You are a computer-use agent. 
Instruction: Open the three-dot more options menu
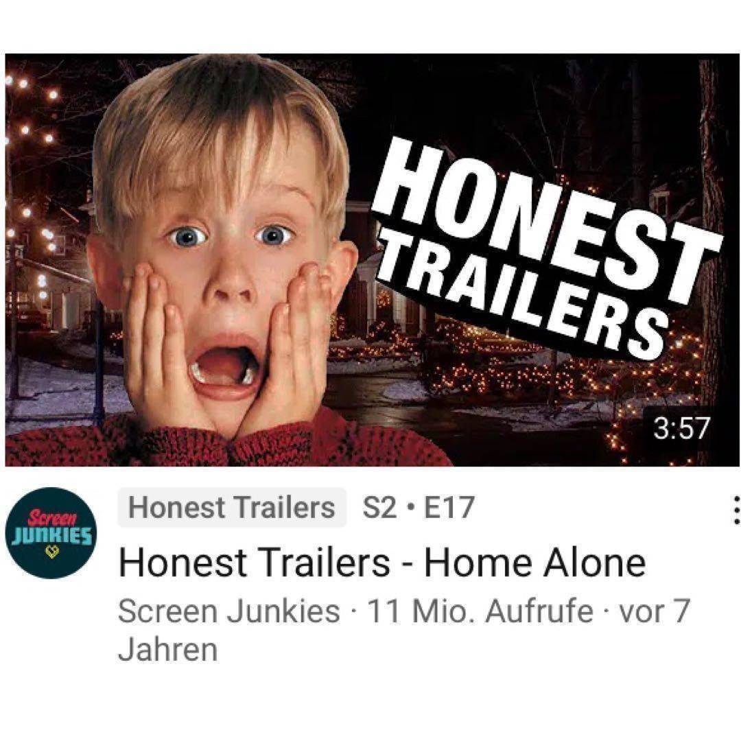[736, 509]
